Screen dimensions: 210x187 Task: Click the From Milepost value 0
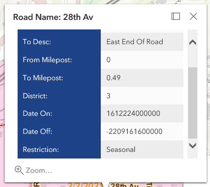108,60
